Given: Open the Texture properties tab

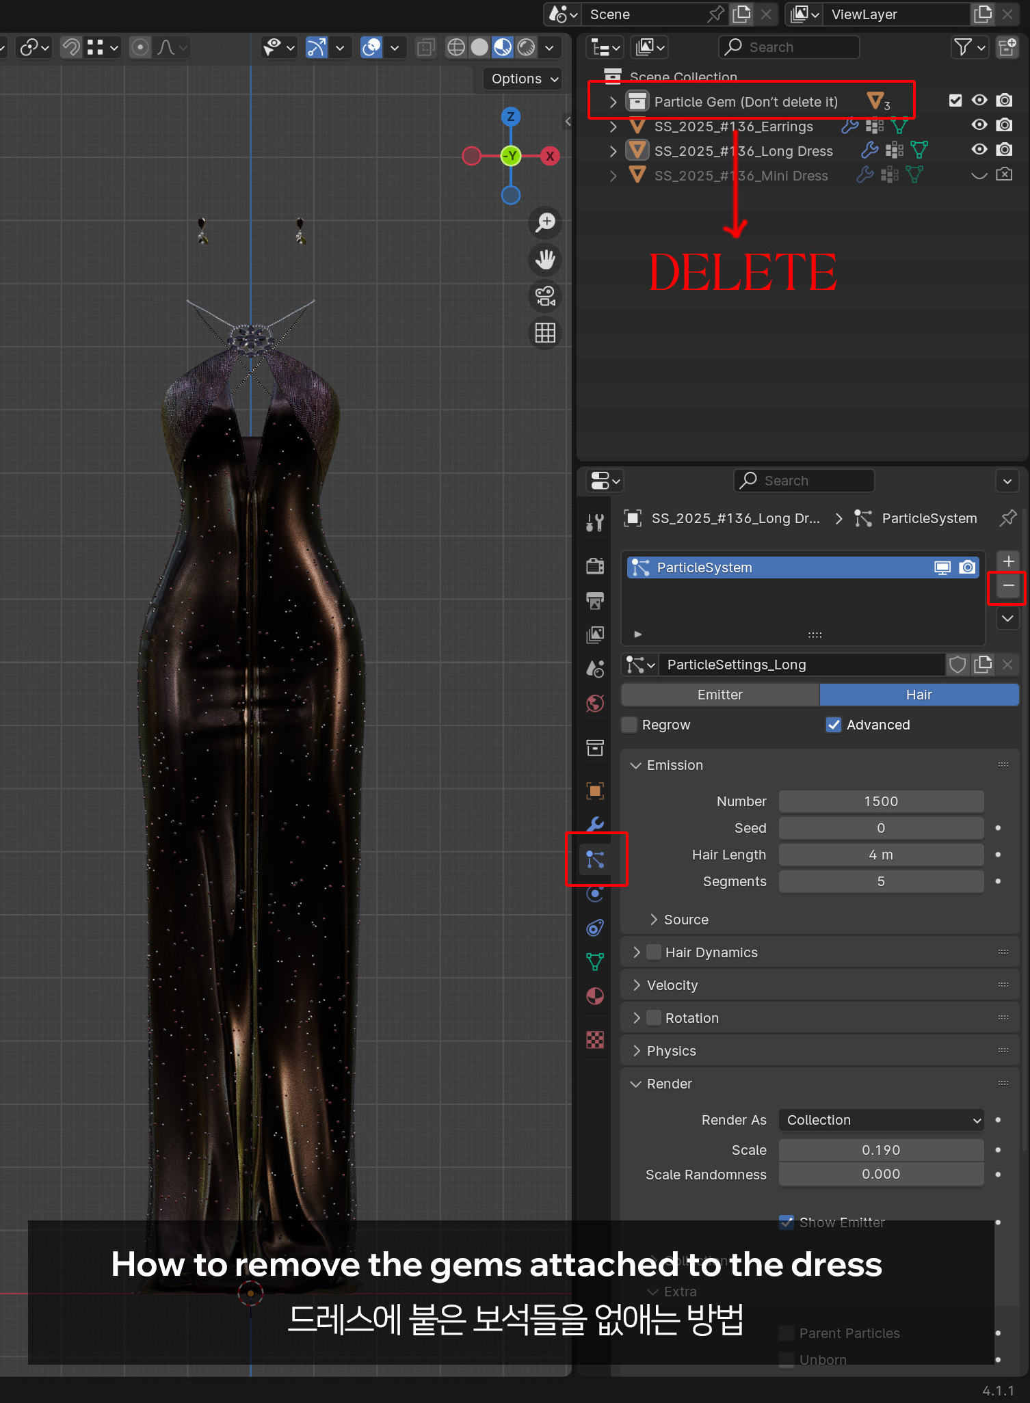Looking at the screenshot, I should 595,1040.
